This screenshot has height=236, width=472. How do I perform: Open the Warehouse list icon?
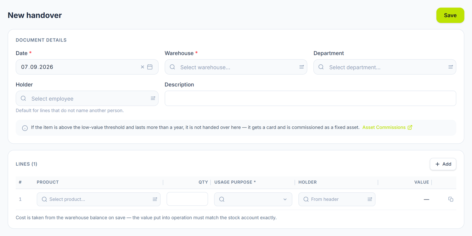click(x=301, y=67)
